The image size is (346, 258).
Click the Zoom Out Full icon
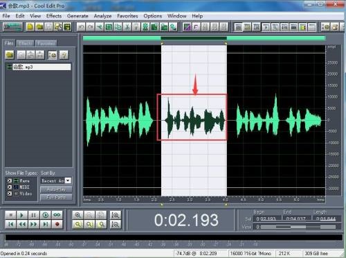101,215
